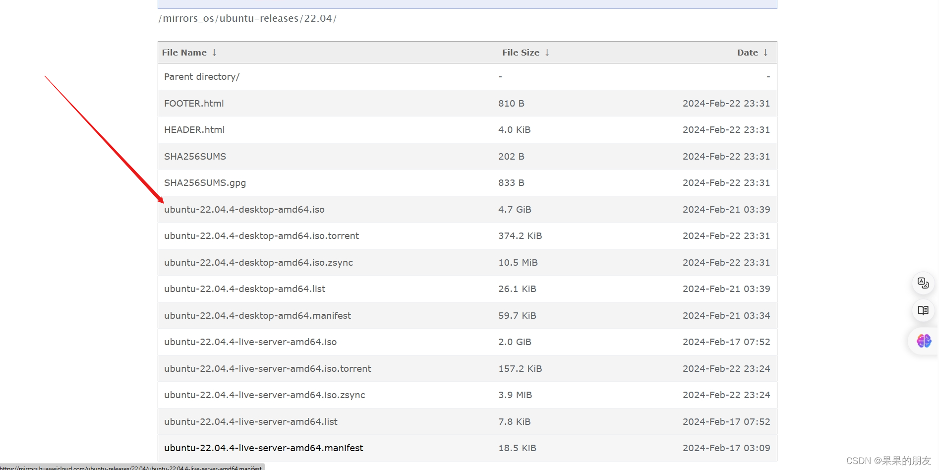
Task: Open ubuntu-22.04.4-live-server-amd64.list
Action: 250,421
